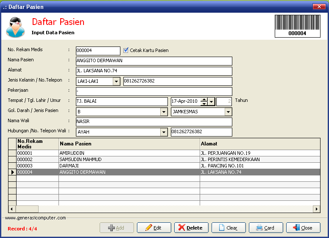Open the Hubungan AYAH dropdown
The height and width of the screenshot is (238, 329).
click(x=164, y=132)
